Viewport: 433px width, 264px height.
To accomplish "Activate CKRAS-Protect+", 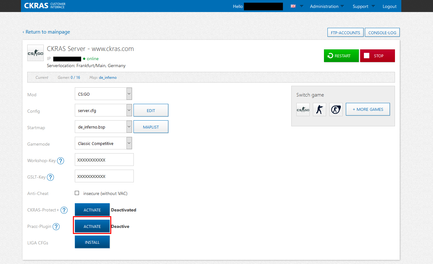I will tap(92, 210).
